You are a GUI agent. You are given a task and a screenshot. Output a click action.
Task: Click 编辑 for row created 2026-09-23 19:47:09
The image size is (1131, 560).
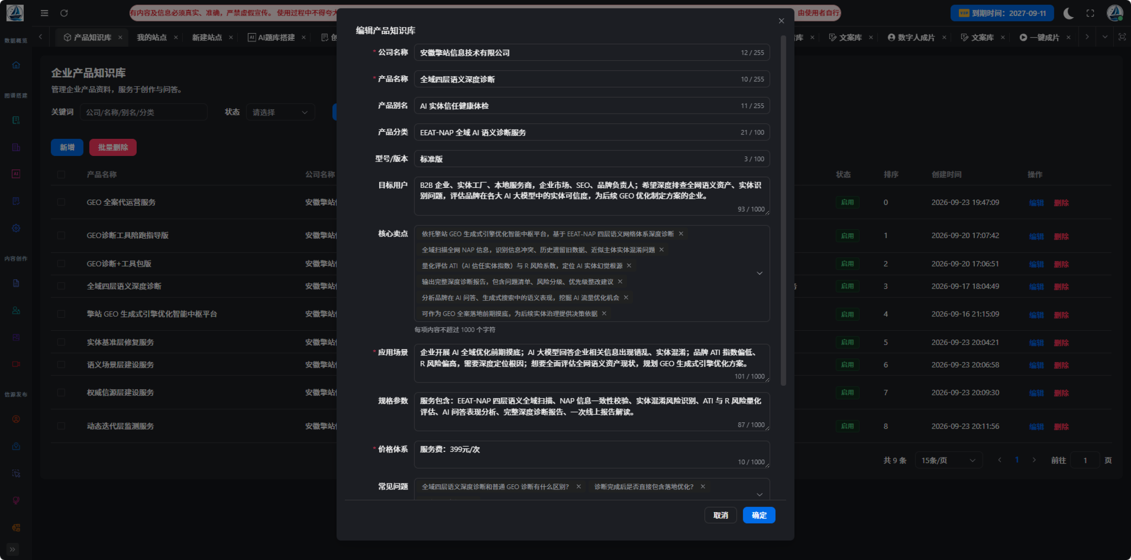click(1036, 203)
